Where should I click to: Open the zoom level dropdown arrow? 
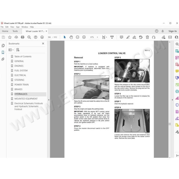97,37
